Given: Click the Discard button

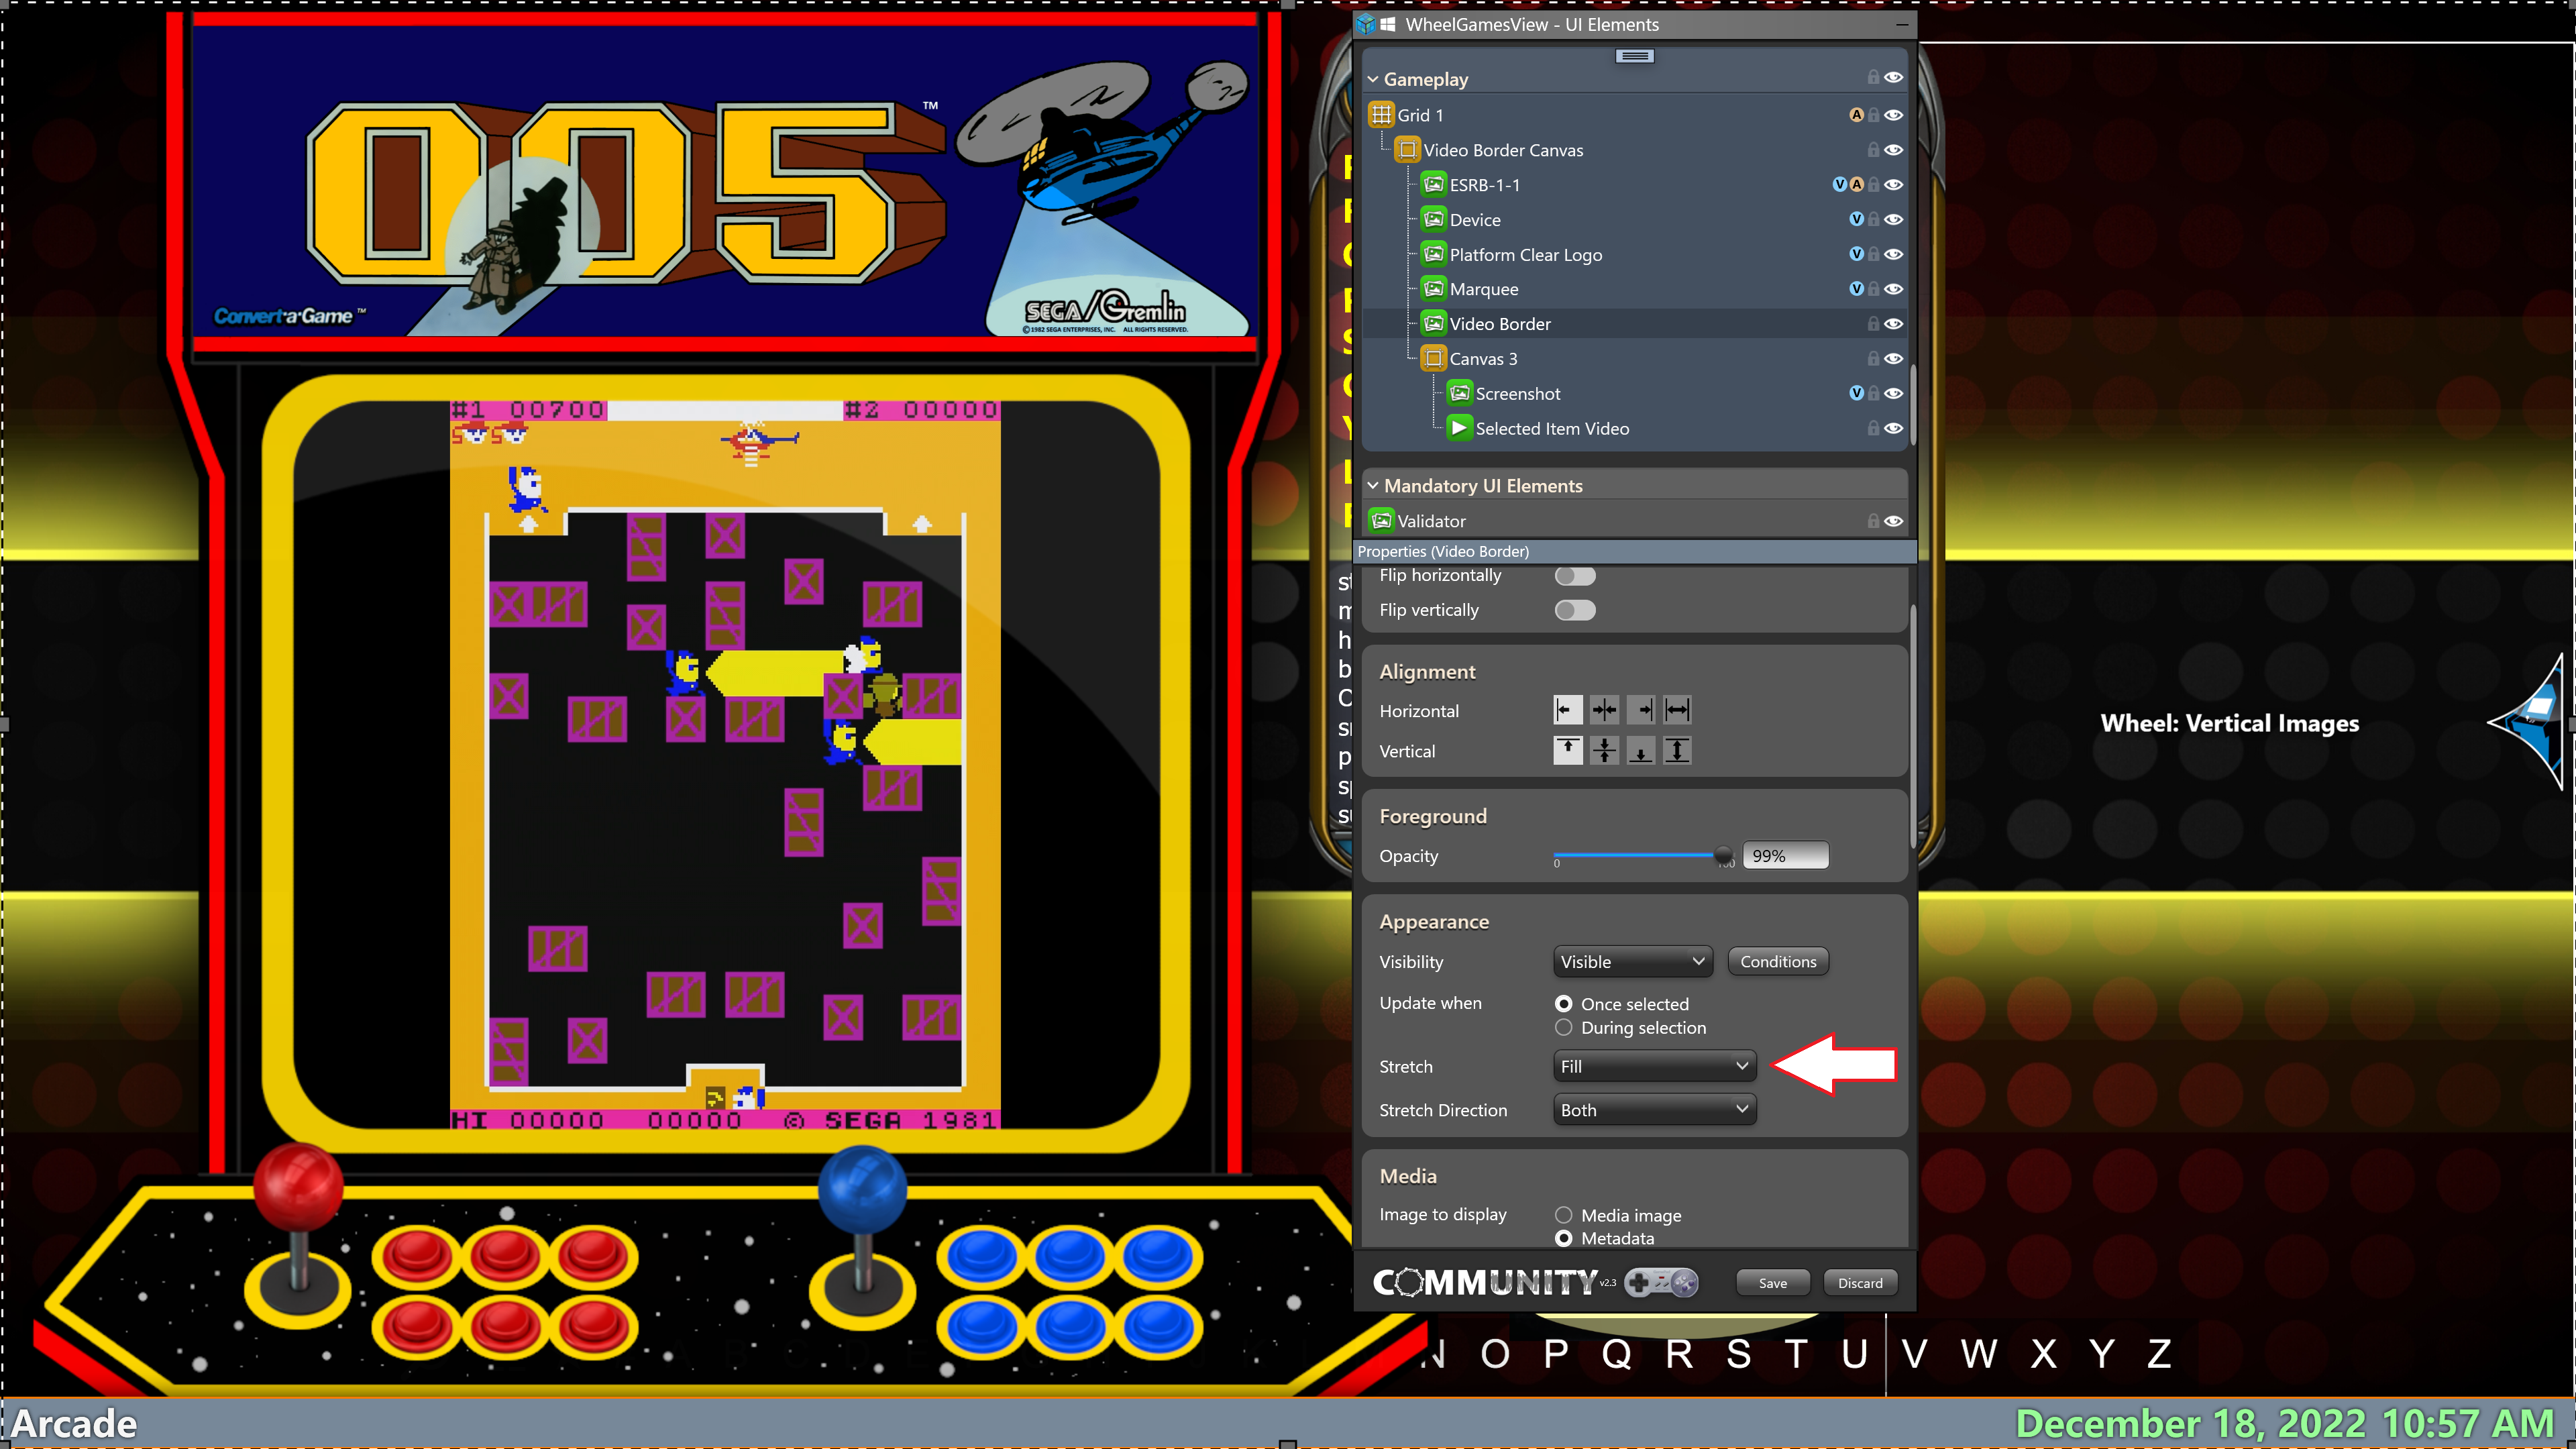Looking at the screenshot, I should (1860, 1283).
